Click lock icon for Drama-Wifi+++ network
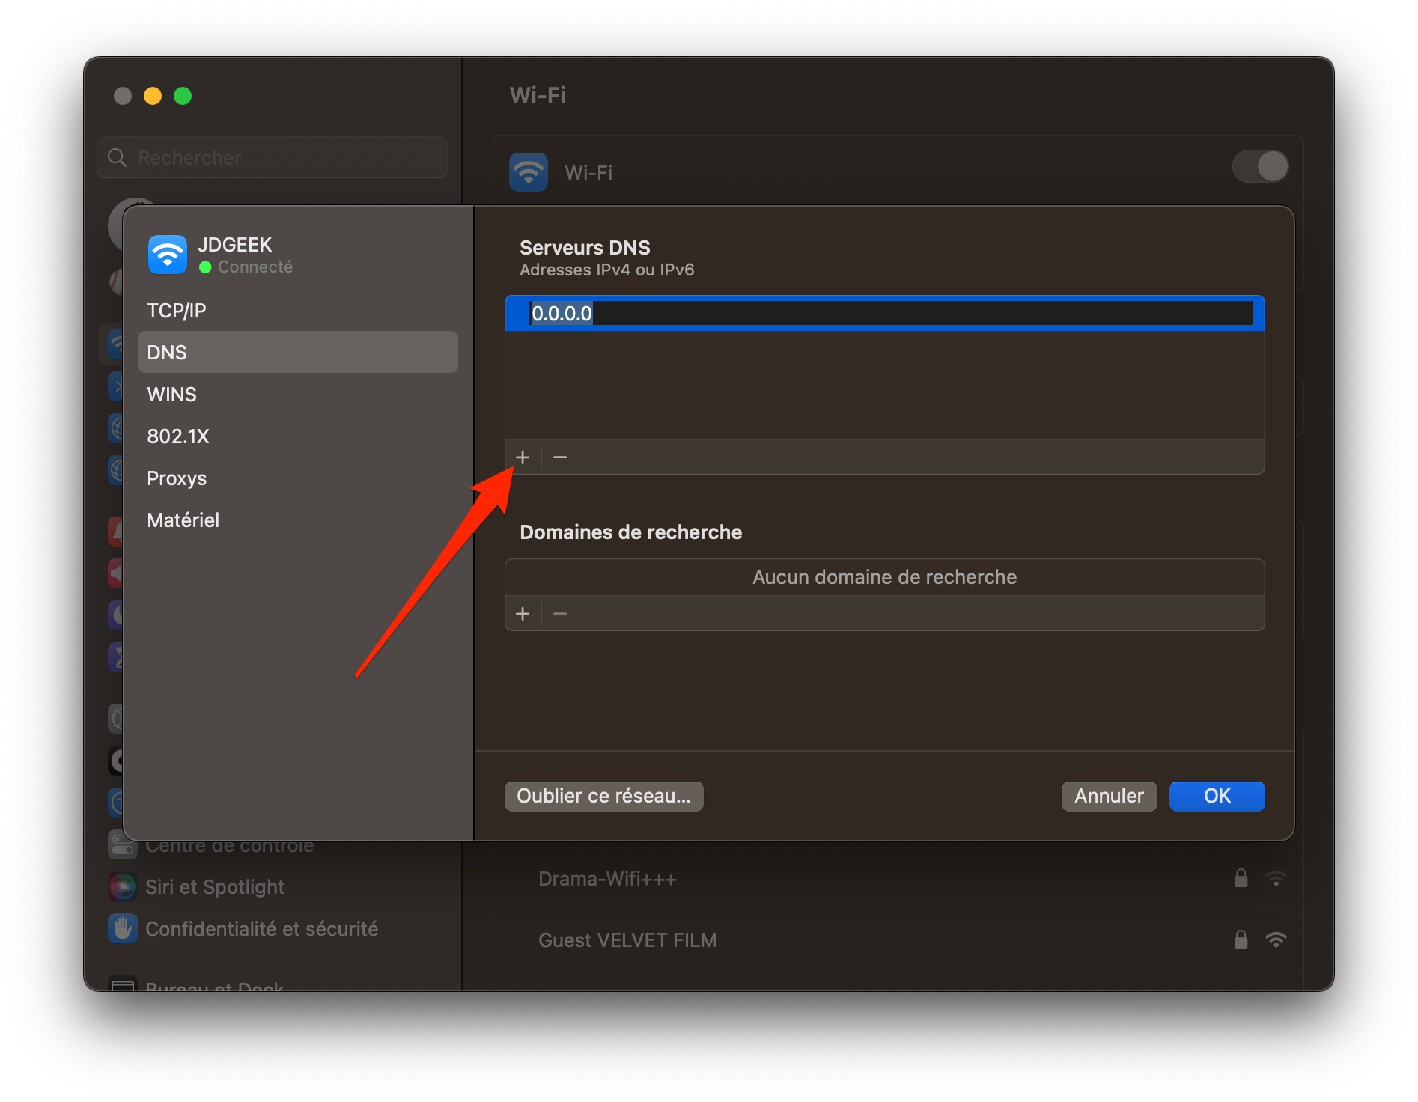 point(1241,878)
